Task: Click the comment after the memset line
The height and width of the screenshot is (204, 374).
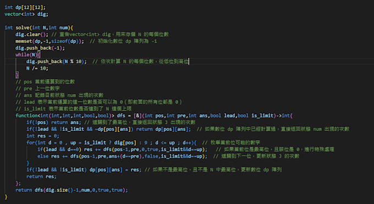Action: tap(123, 41)
